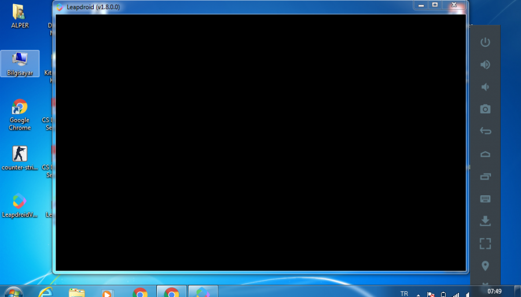The height and width of the screenshot is (297, 521).
Task: Select the counter-strike desktop shortcut
Action: click(20, 158)
